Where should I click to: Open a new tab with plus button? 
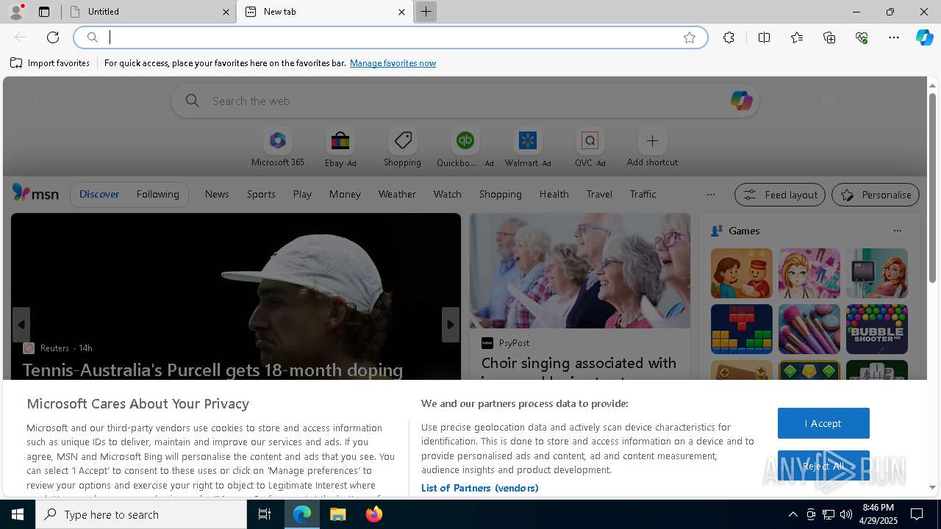pyautogui.click(x=426, y=12)
